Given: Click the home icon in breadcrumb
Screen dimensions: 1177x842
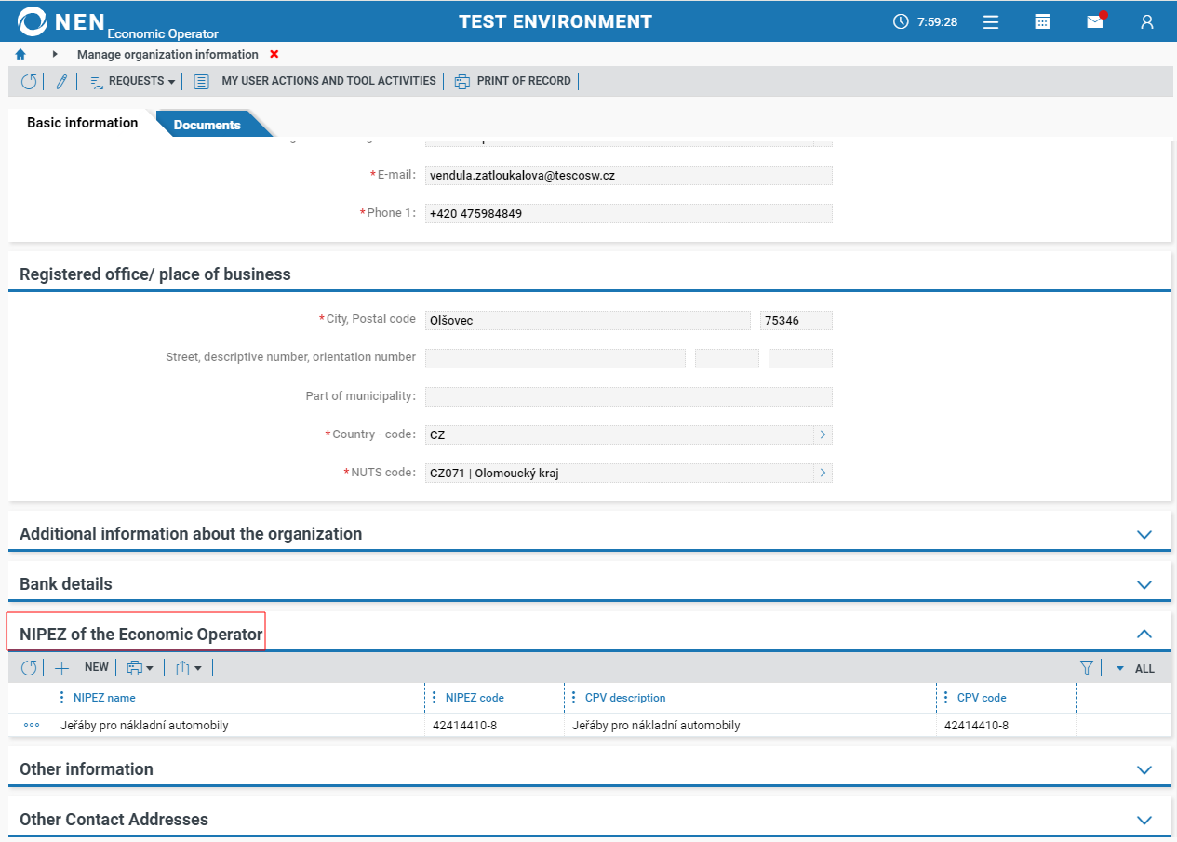Looking at the screenshot, I should 20,55.
